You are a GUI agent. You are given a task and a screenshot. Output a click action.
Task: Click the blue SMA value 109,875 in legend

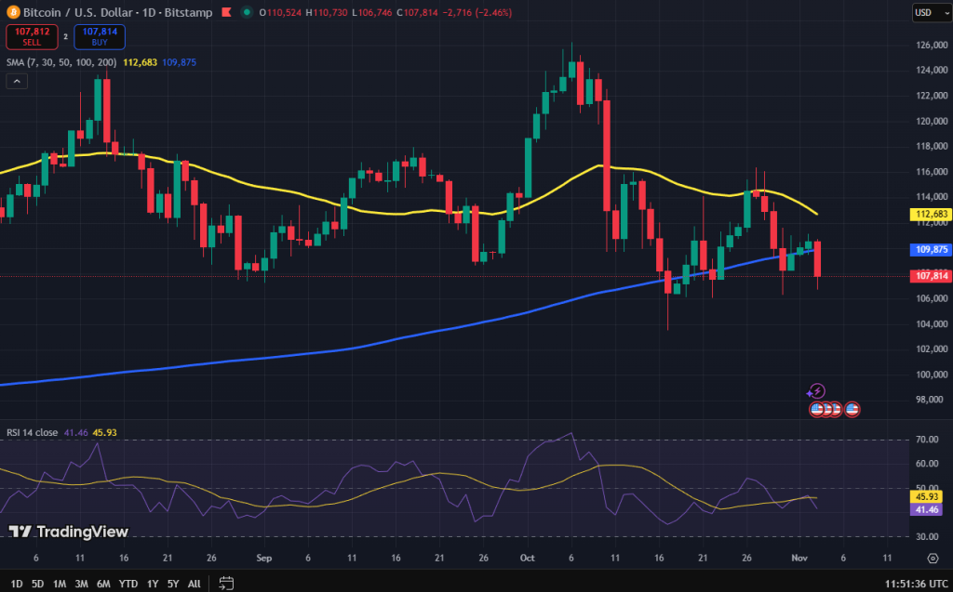(x=179, y=62)
